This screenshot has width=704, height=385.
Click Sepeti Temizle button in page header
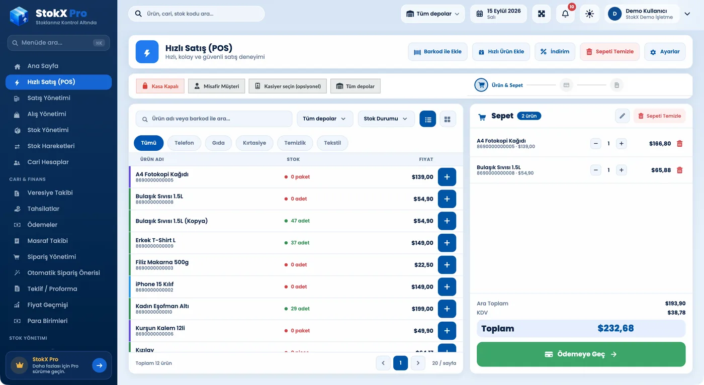pos(610,52)
